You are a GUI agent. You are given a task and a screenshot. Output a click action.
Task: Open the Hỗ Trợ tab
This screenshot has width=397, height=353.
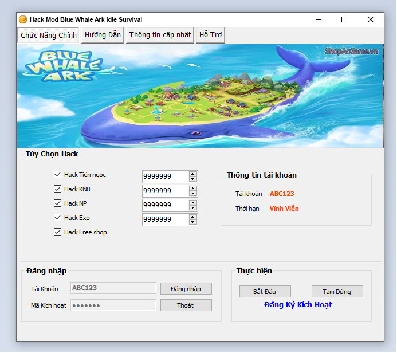pos(210,35)
